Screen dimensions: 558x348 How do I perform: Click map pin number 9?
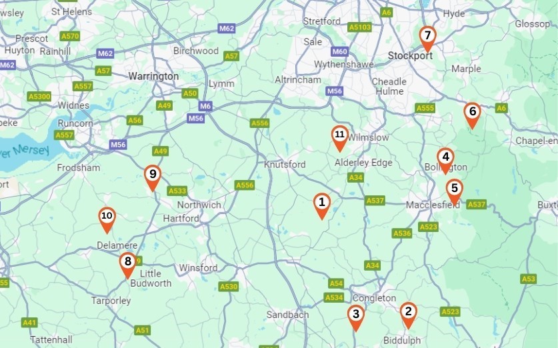click(153, 178)
